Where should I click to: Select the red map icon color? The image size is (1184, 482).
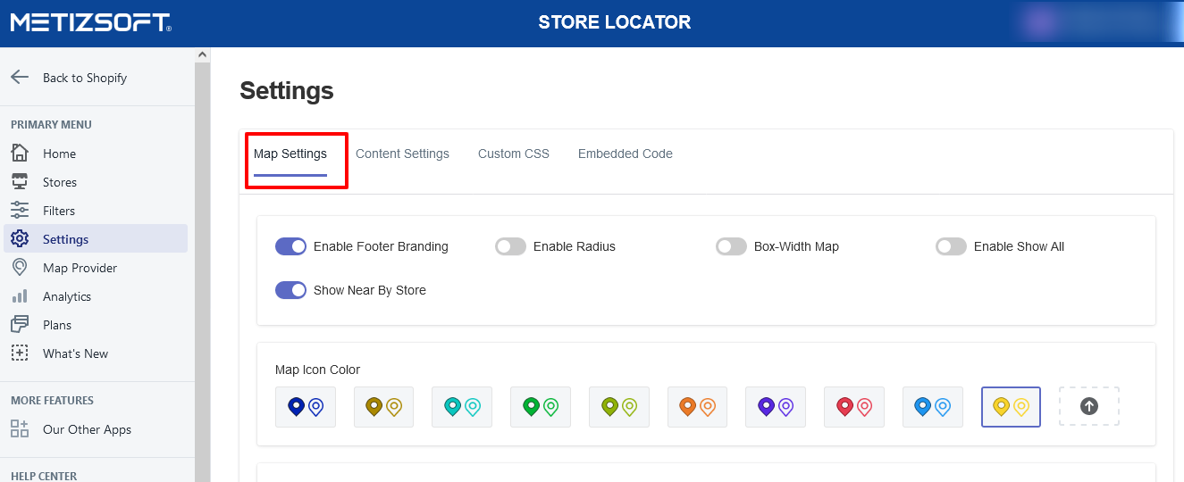point(853,407)
